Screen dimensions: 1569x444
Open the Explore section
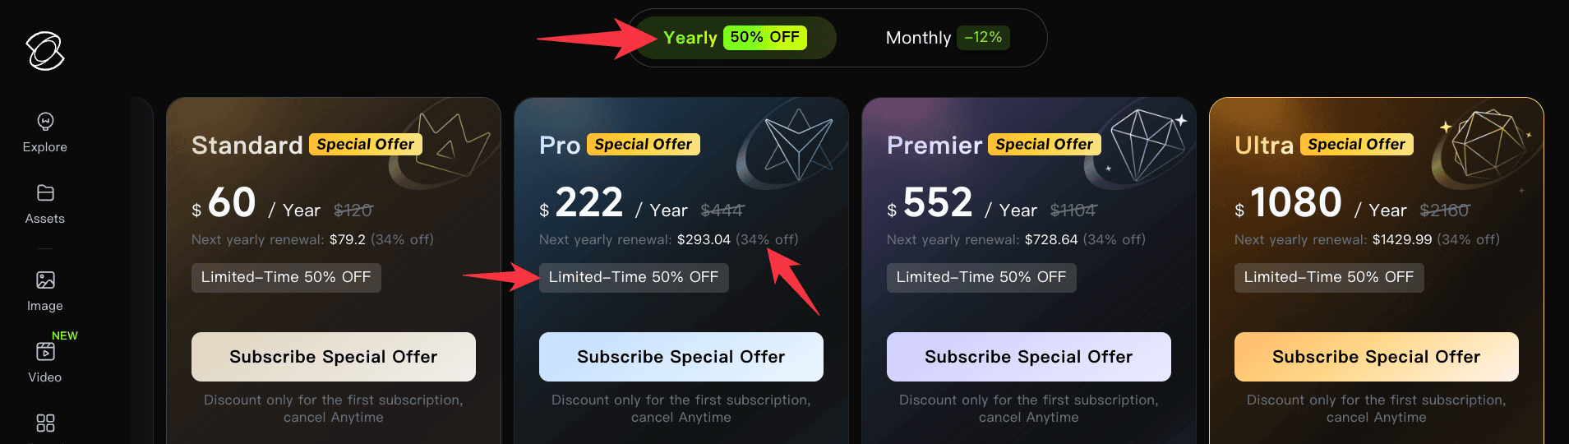pyautogui.click(x=45, y=132)
